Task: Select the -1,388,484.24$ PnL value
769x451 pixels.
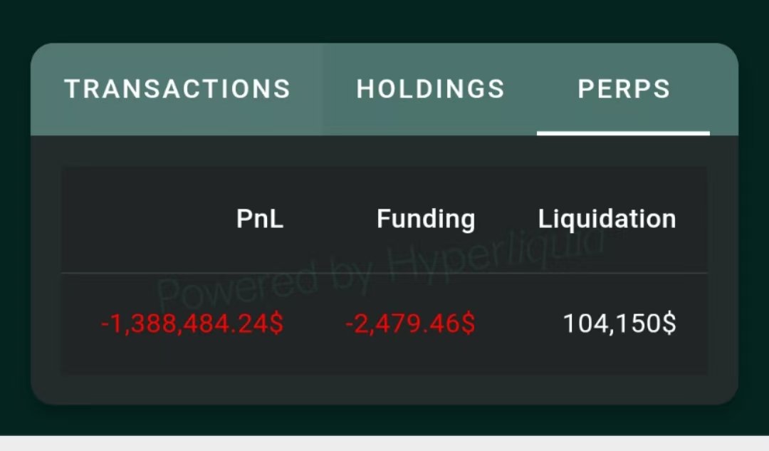Action: [192, 323]
